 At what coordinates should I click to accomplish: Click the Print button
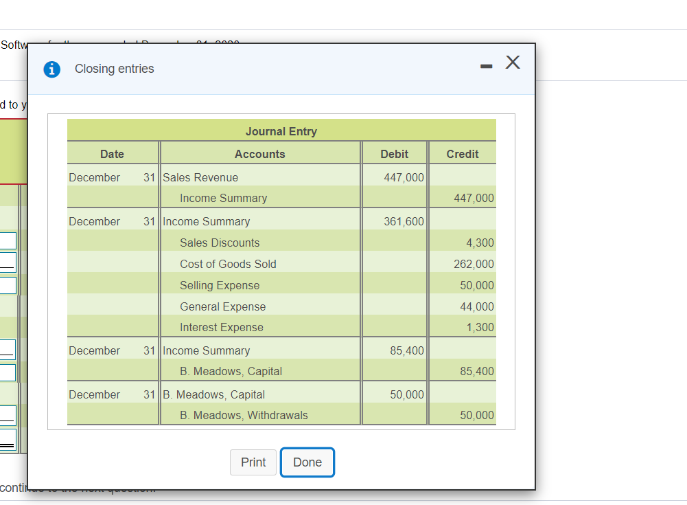click(253, 462)
